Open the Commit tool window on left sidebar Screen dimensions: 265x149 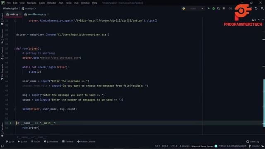click(2, 53)
